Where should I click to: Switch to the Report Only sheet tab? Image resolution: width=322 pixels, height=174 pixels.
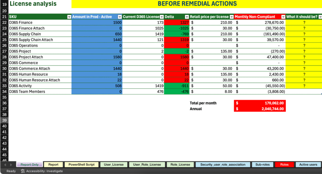(x=29, y=164)
